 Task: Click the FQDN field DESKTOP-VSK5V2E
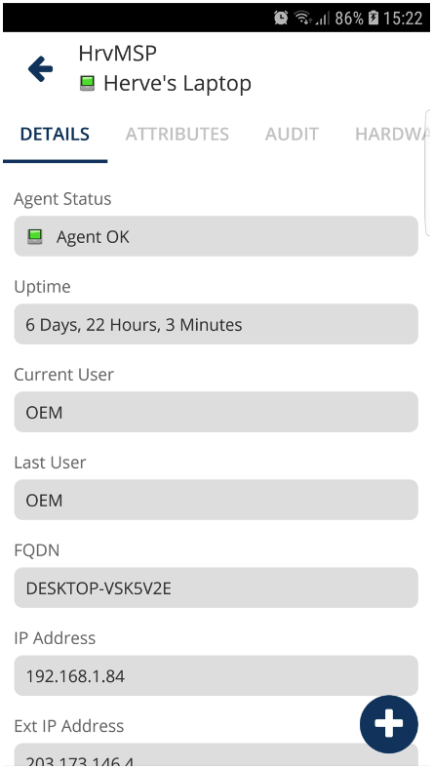pyautogui.click(x=216, y=587)
